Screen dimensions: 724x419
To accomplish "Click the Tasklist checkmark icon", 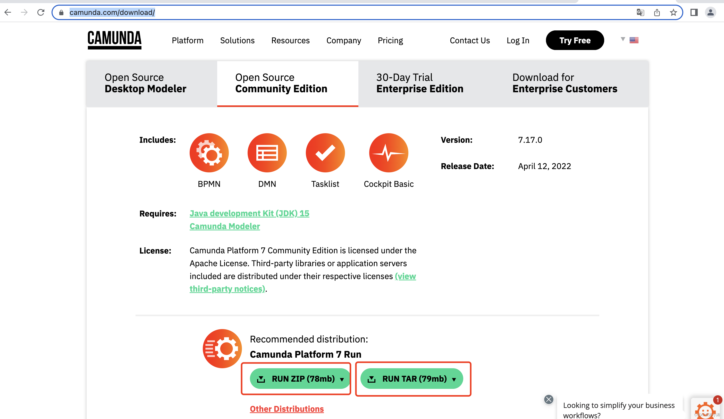I will pos(325,153).
